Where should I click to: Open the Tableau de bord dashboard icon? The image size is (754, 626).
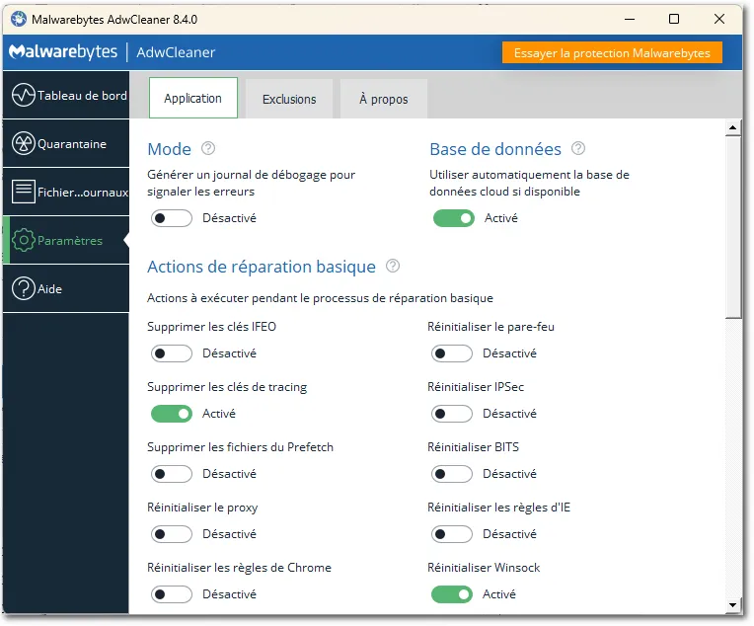24,95
